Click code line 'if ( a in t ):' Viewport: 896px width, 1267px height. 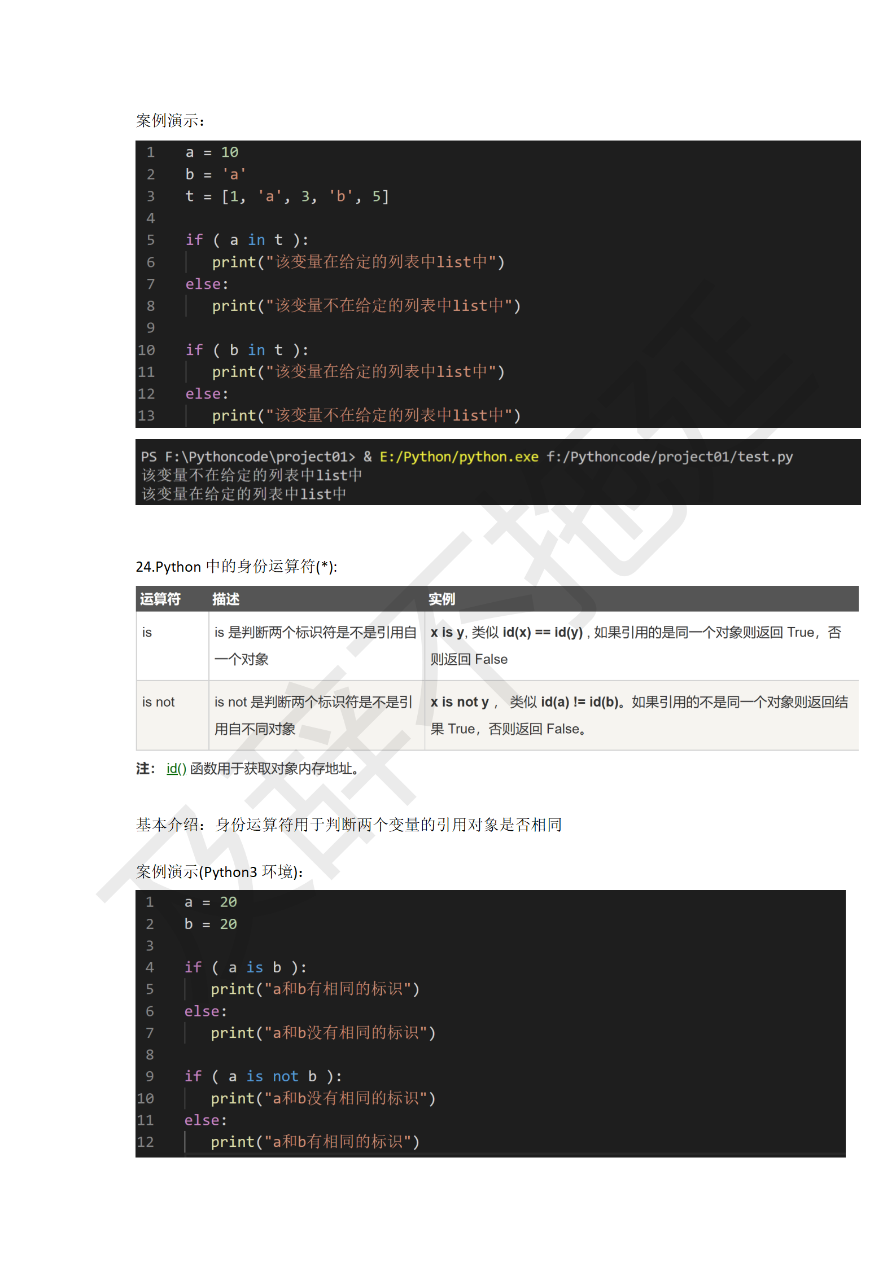[247, 240]
